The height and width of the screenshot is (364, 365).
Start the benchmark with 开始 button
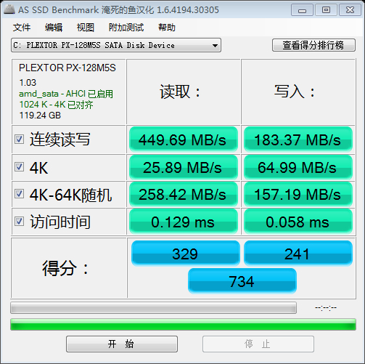(x=122, y=344)
